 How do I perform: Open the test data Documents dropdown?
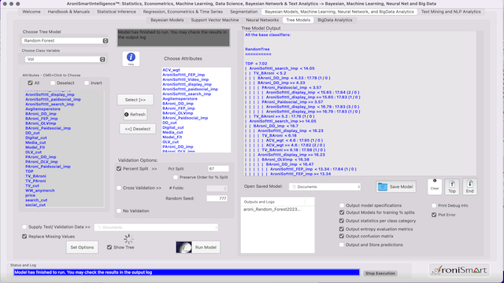coord(156,227)
